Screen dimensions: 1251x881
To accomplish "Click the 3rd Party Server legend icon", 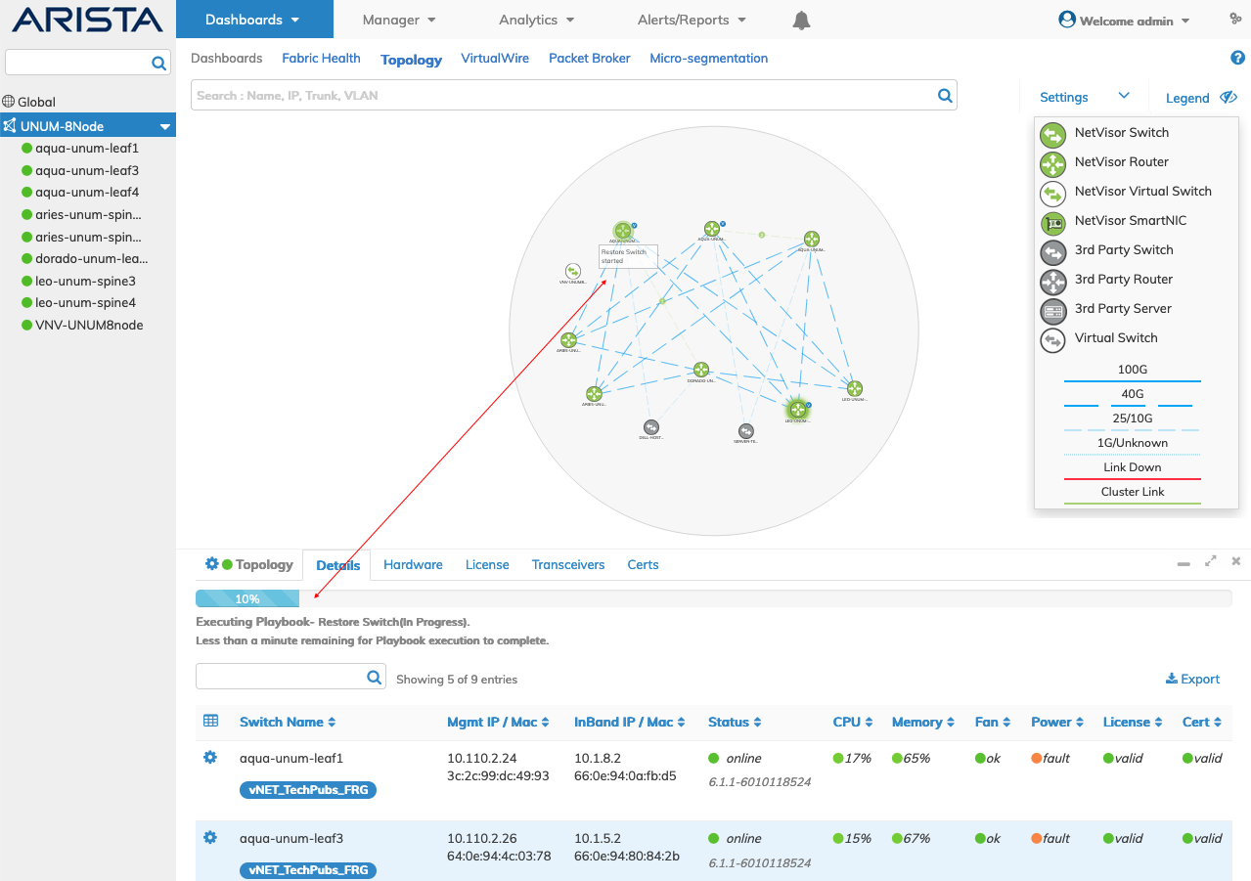I will click(1053, 310).
